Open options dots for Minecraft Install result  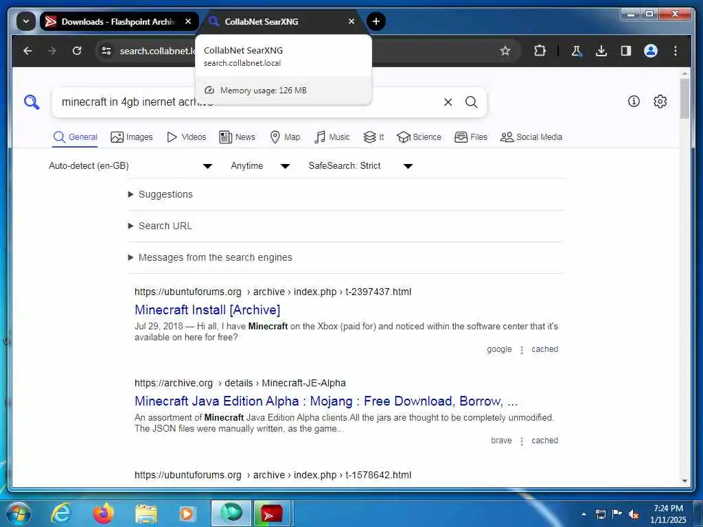[522, 350]
